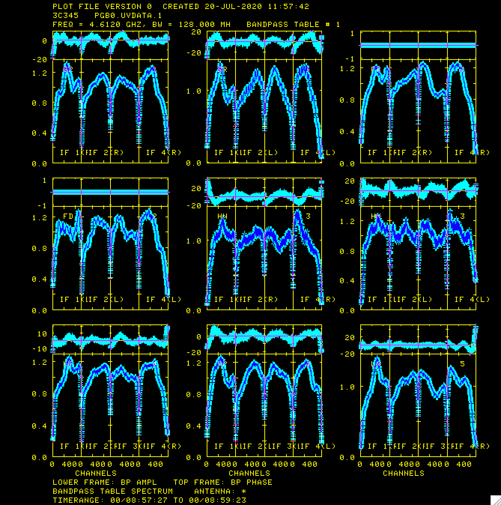Click the TOP FRAME: BP PHASE caption
Screen dimensions: 501x505
pos(222,482)
